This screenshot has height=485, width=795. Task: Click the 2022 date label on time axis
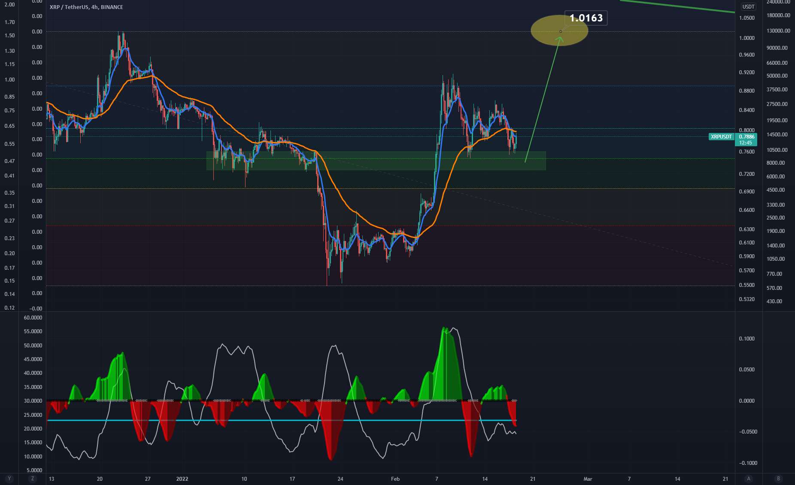182,479
